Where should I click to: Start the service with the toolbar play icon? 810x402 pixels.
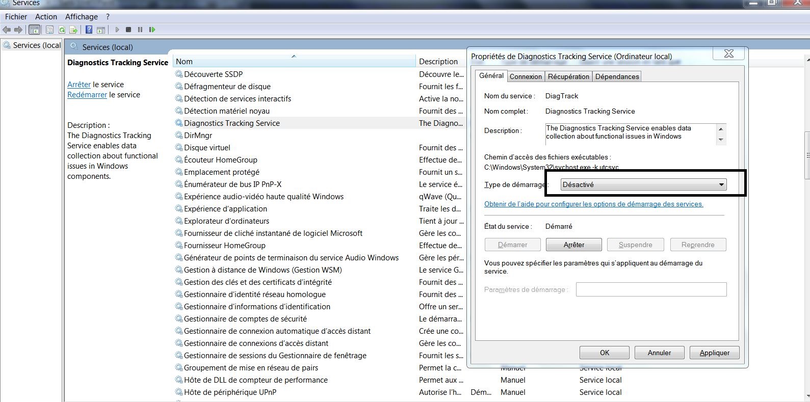(117, 30)
